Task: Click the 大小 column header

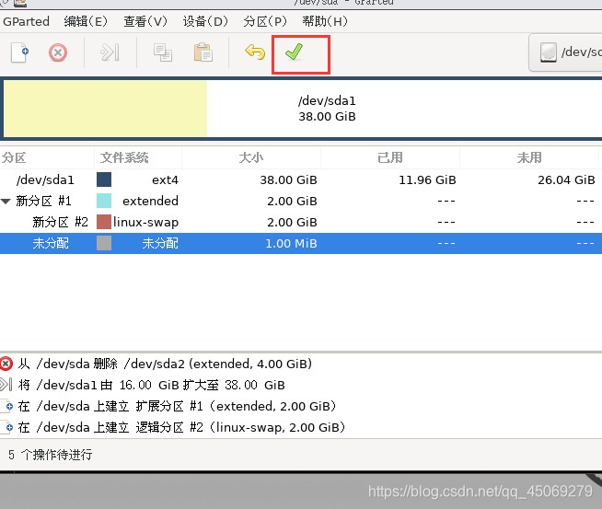Action: [251, 157]
